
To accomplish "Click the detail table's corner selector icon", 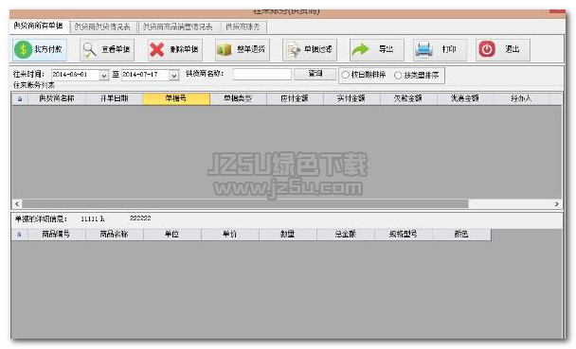I will coord(19,235).
